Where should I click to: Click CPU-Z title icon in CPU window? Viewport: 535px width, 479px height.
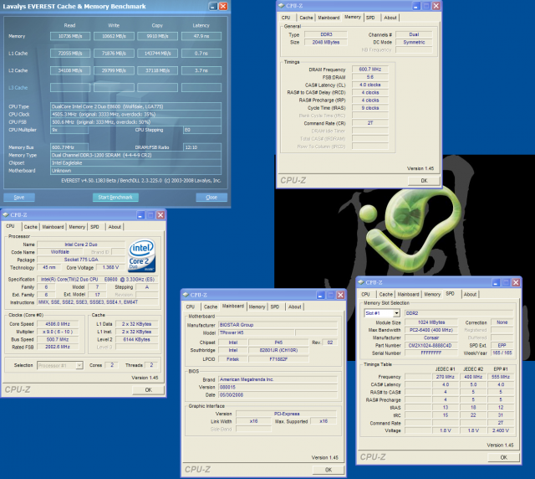(x=6, y=214)
